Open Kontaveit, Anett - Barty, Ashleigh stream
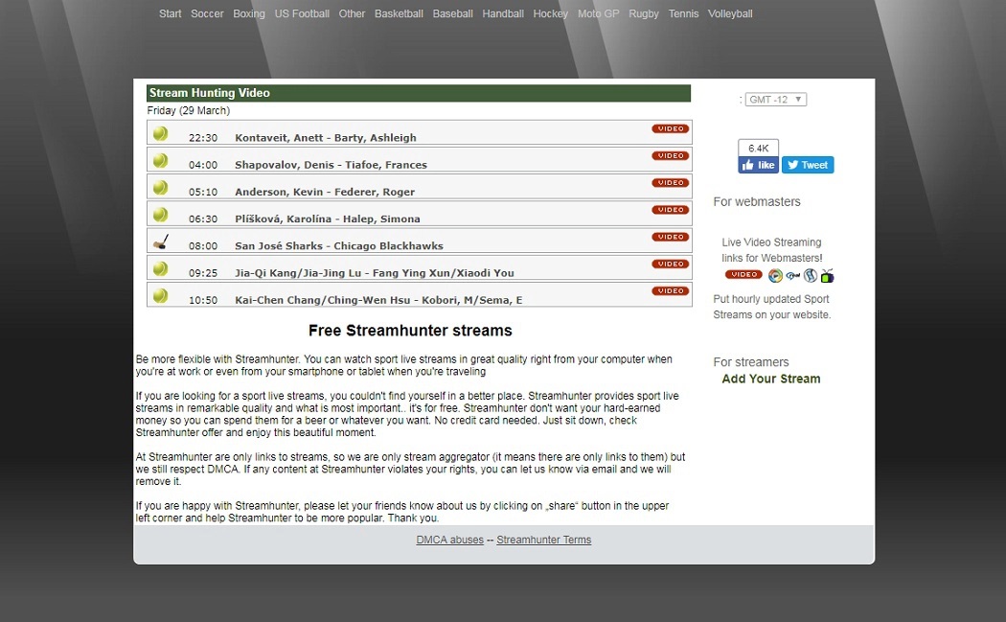 pos(326,137)
